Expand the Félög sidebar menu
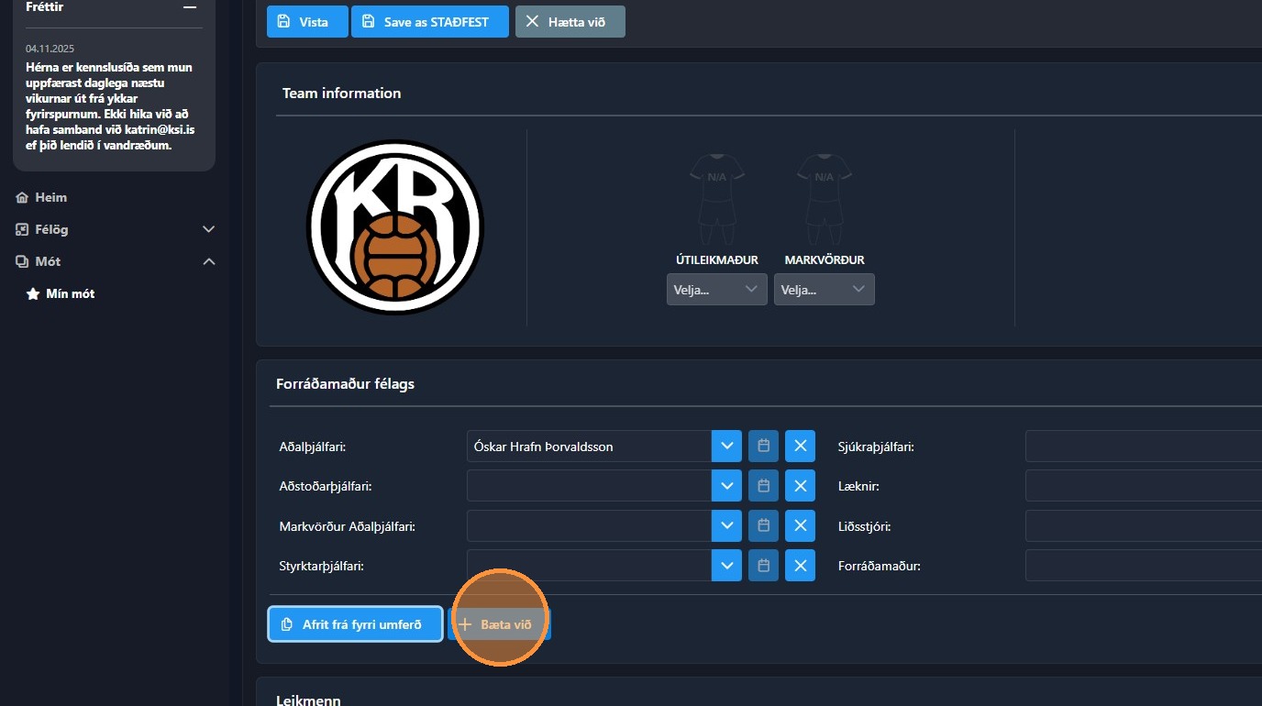This screenshot has height=706, width=1262. coord(116,229)
